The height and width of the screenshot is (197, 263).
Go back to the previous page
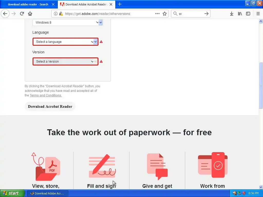[5, 14]
